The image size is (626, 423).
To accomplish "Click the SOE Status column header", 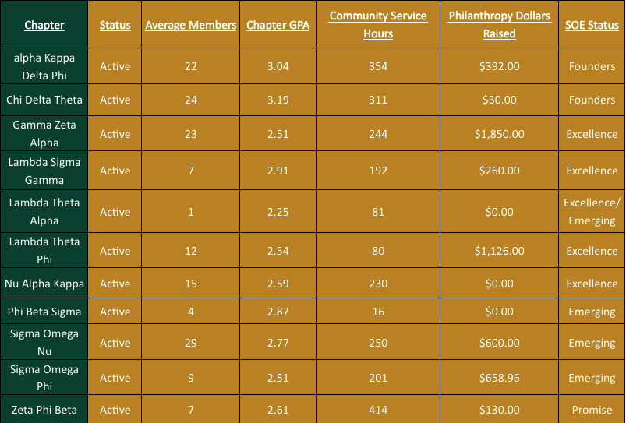I will [x=592, y=25].
